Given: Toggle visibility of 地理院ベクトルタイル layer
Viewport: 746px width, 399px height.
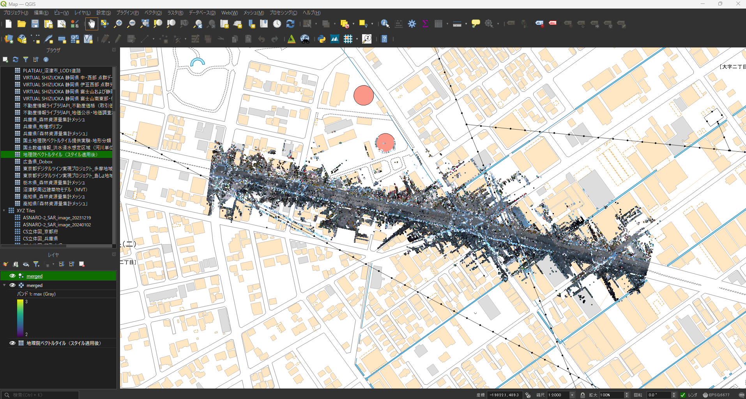Looking at the screenshot, I should point(12,343).
